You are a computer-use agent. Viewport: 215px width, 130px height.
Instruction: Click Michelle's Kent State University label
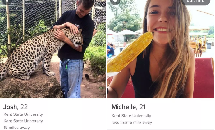[x=131, y=116]
